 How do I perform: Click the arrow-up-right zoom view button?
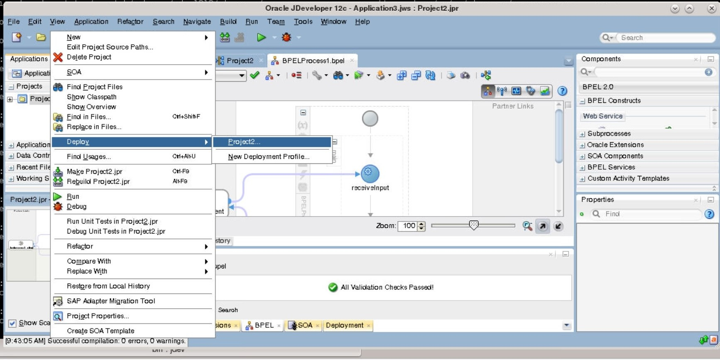(543, 226)
